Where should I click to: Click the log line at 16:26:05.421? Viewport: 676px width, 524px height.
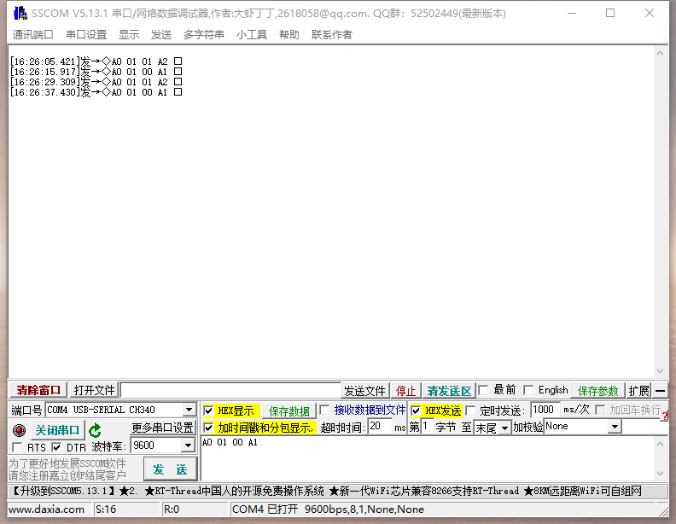pyautogui.click(x=96, y=61)
